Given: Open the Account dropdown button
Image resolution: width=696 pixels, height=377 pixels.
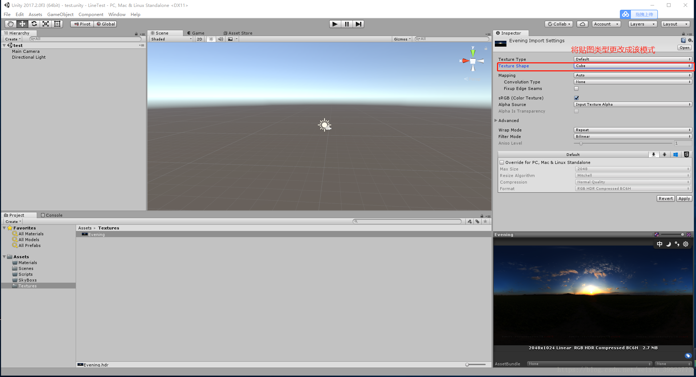Looking at the screenshot, I should [606, 24].
